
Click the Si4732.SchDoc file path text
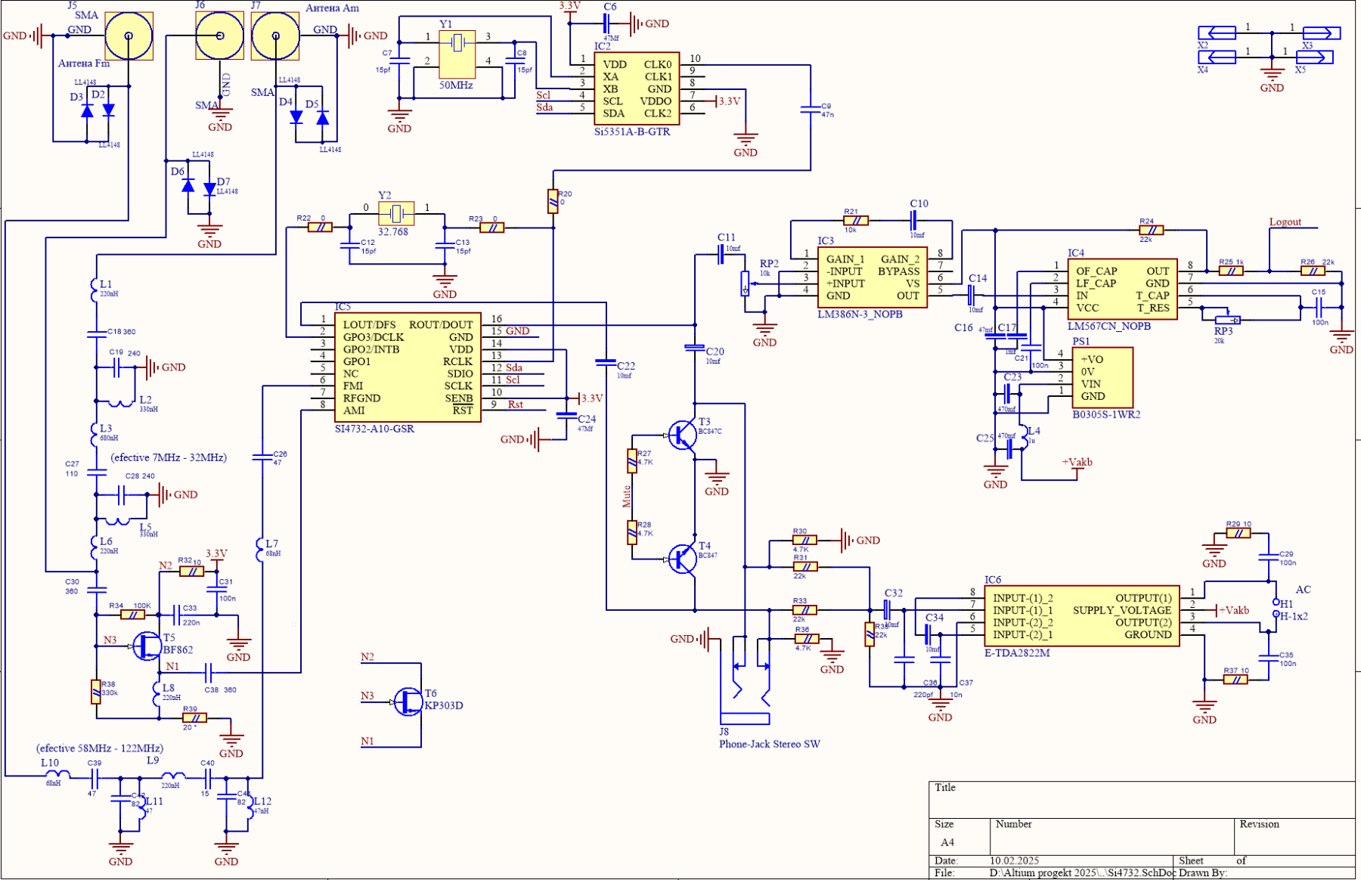1083,872
